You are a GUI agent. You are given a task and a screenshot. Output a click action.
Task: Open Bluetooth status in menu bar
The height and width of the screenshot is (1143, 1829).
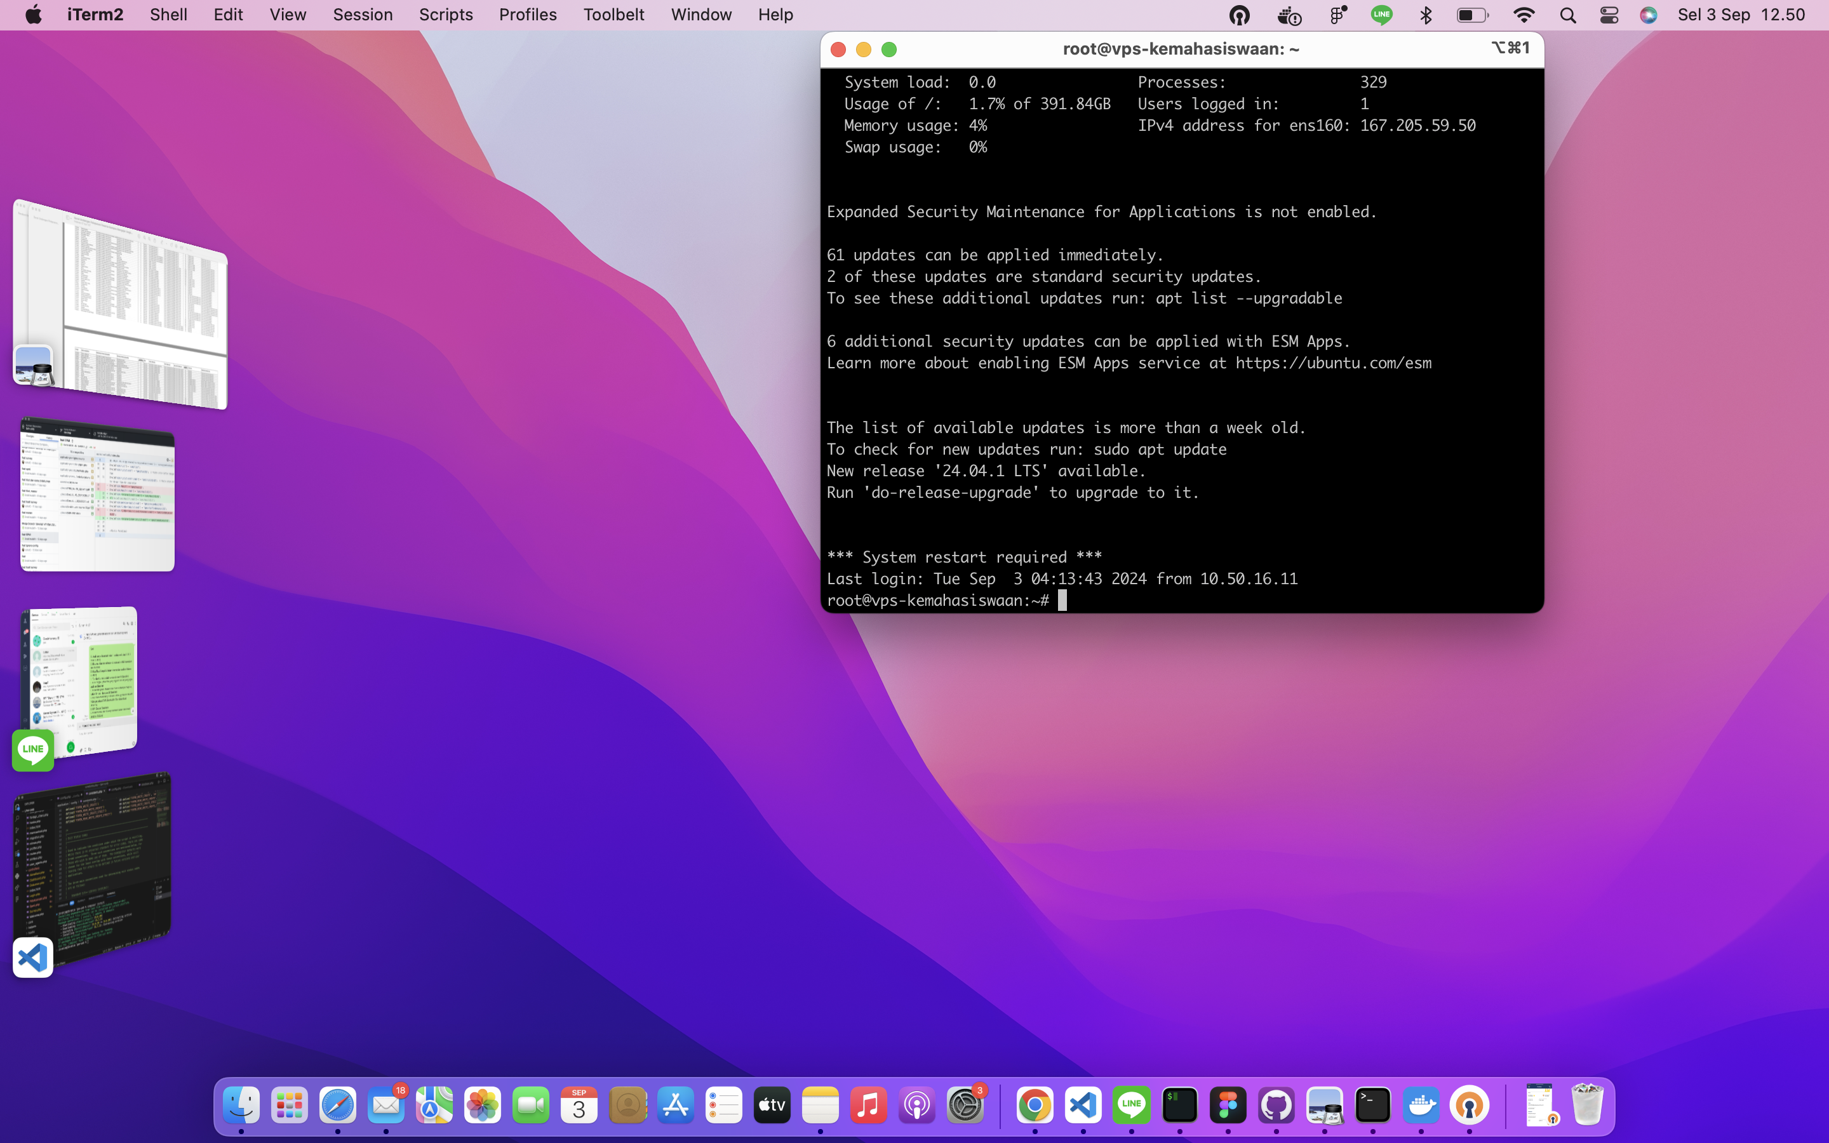pos(1425,15)
